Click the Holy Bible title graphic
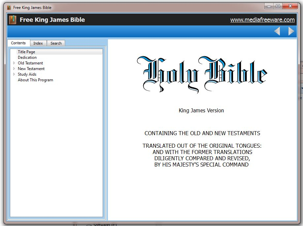Screen dimensions: 303x226 [201, 74]
